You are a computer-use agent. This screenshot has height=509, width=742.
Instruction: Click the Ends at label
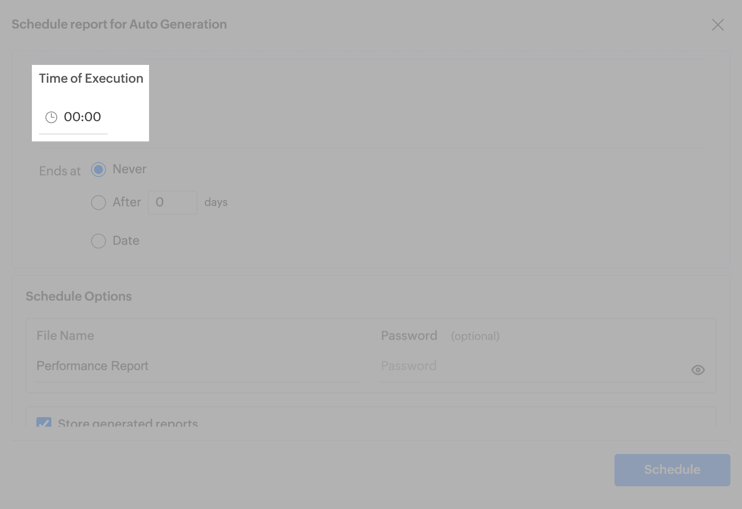(60, 171)
